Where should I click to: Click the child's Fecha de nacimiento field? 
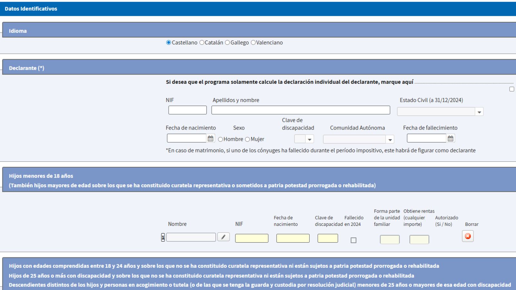293,238
